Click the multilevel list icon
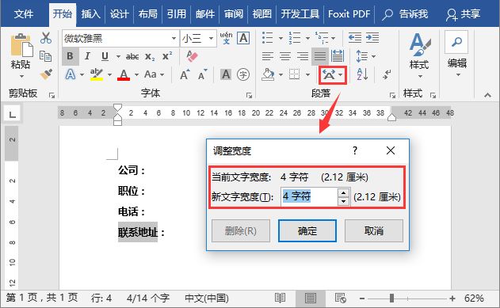Viewport: 500px width, 308px height. [322, 37]
